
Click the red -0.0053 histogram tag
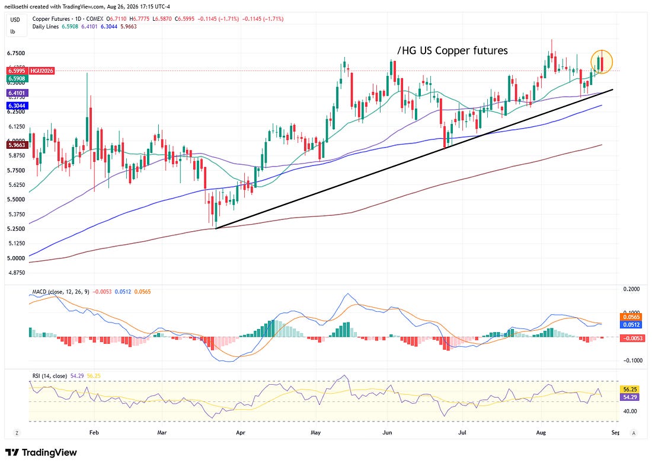632,339
